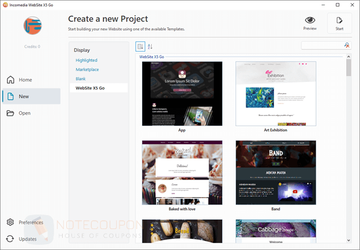
Task: Select the New section in sidebar
Action: pyautogui.click(x=31, y=96)
